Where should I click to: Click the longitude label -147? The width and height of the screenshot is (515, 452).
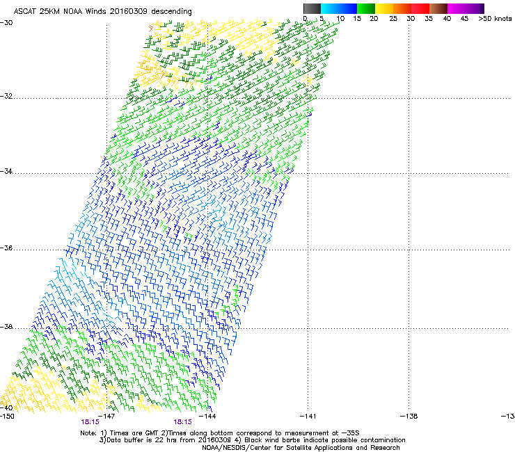106,417
